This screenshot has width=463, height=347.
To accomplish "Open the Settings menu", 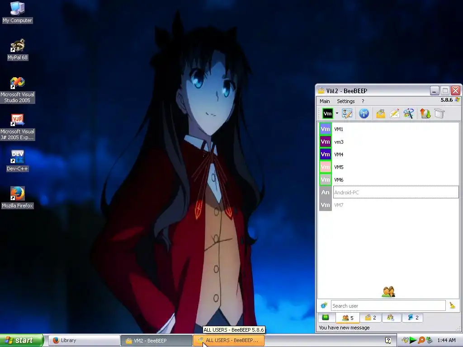I will point(346,101).
